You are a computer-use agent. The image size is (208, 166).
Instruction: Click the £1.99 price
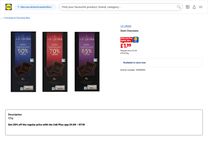tap(126, 46)
